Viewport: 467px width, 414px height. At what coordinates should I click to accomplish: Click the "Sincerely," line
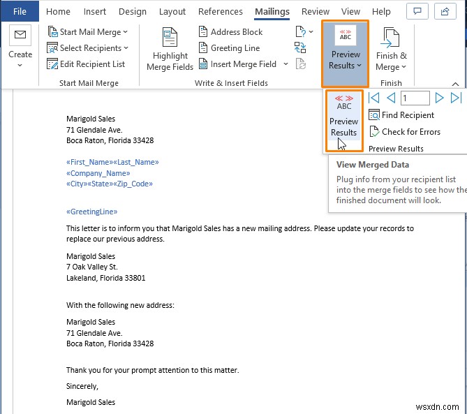[82, 386]
